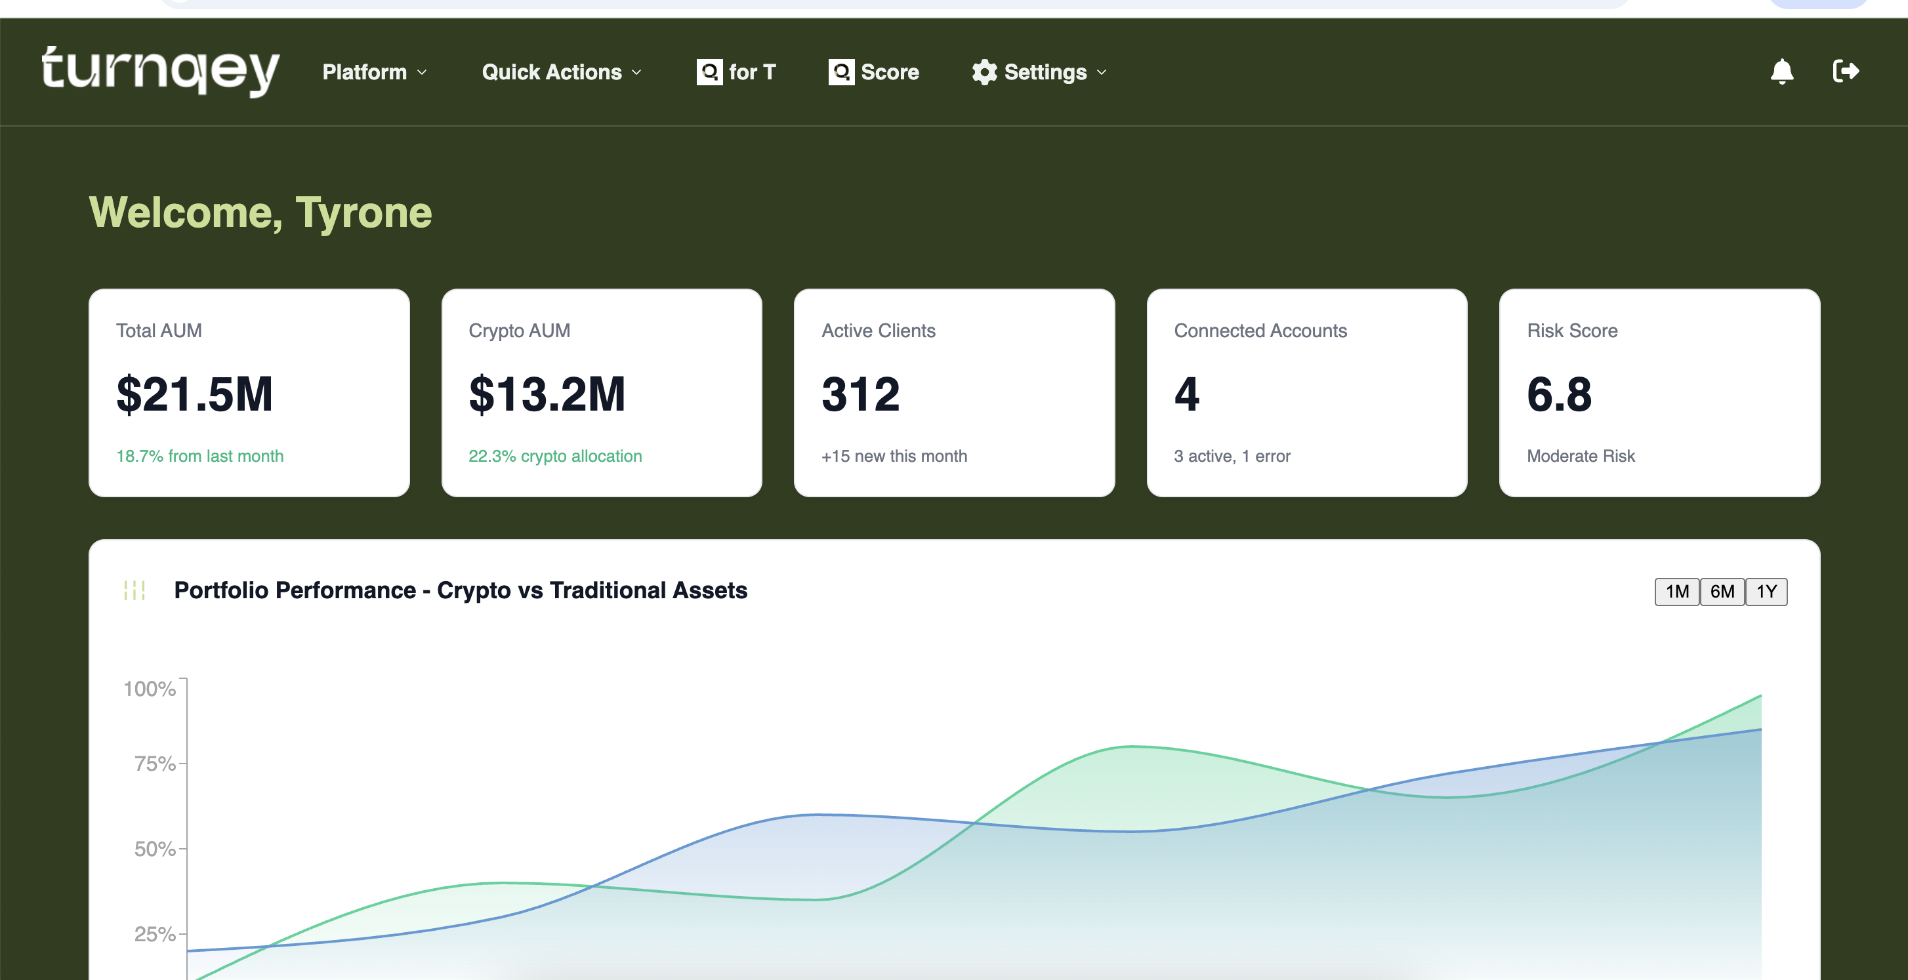Screen dimensions: 1908x980
Task: Expand the Quick Actions chevron
Action: tap(636, 73)
